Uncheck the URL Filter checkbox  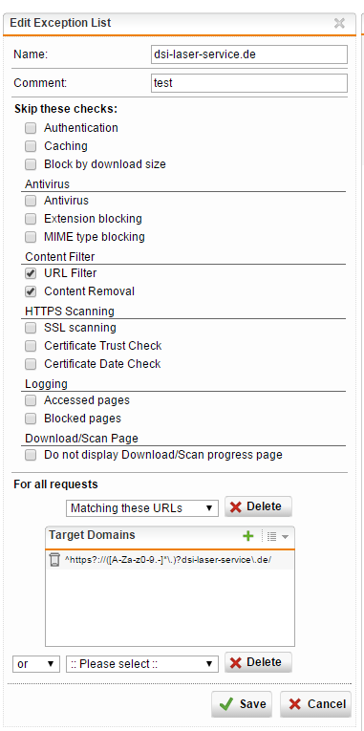click(x=31, y=273)
